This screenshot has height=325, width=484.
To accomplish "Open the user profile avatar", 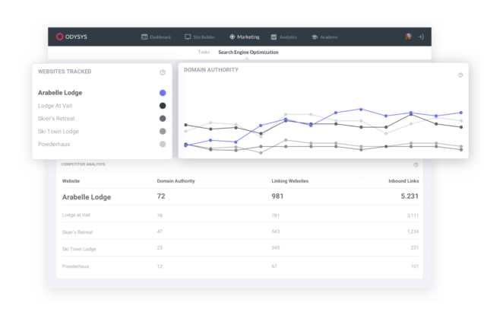I will (x=408, y=37).
